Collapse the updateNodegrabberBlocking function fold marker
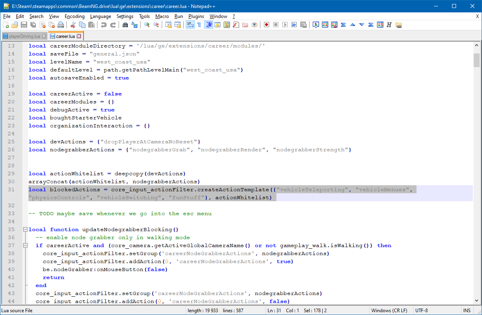Image resolution: width=482 pixels, height=315 pixels. point(25,230)
